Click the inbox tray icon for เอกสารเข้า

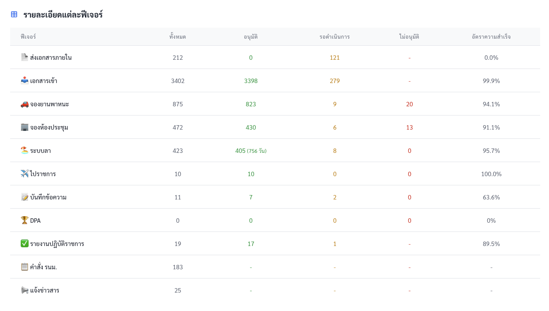25,80
